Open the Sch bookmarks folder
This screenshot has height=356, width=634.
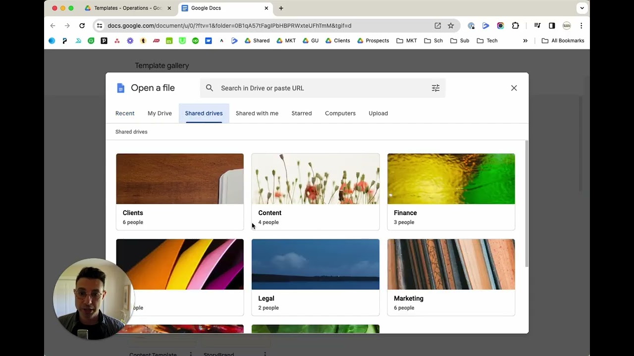coord(433,41)
